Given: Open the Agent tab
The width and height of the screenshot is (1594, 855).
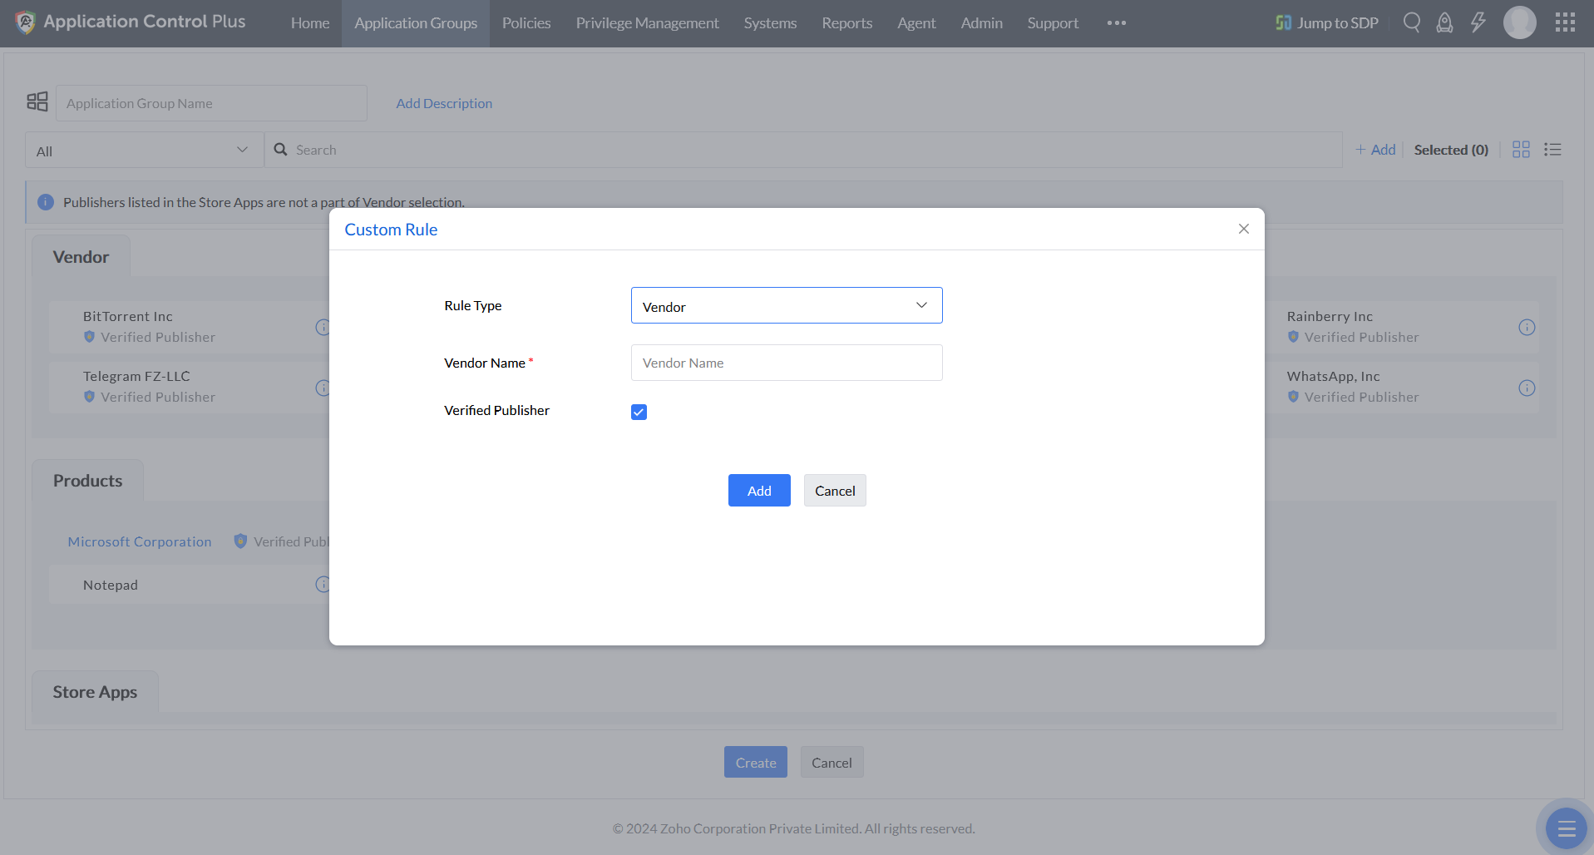Looking at the screenshot, I should (916, 23).
